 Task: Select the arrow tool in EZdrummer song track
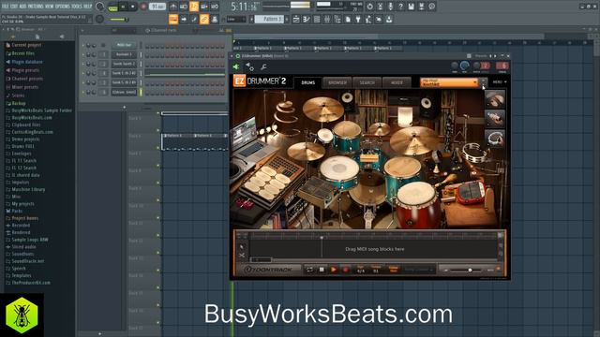pos(242,247)
